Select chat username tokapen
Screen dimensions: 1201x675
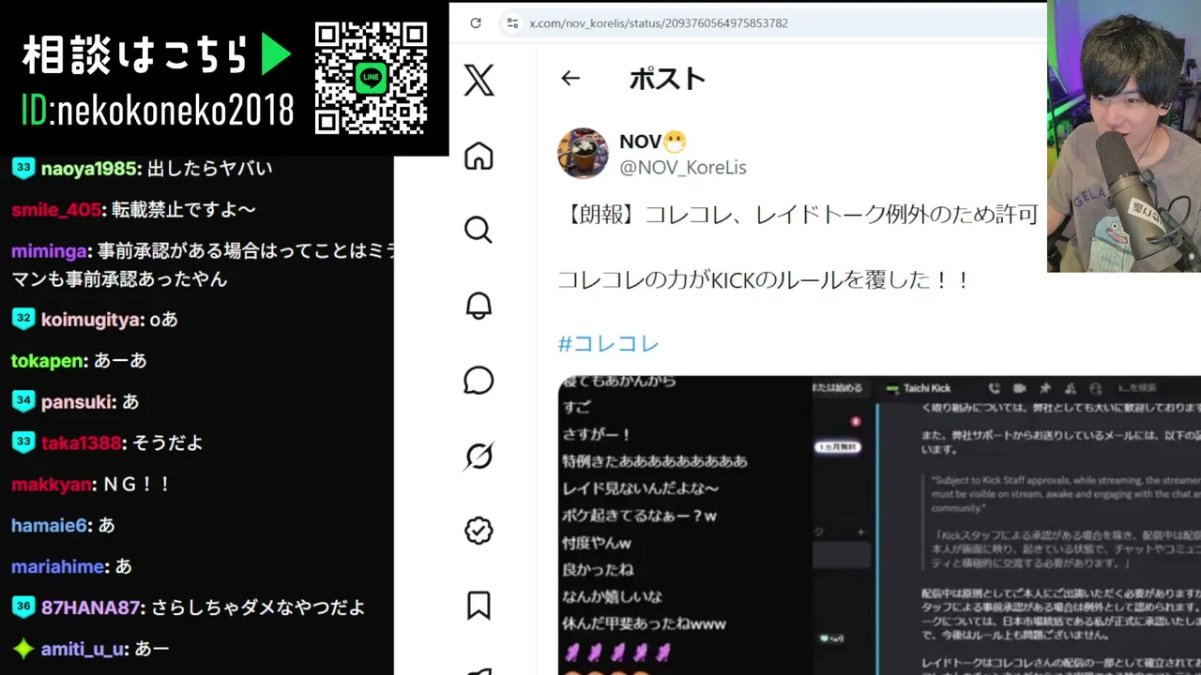coord(49,360)
